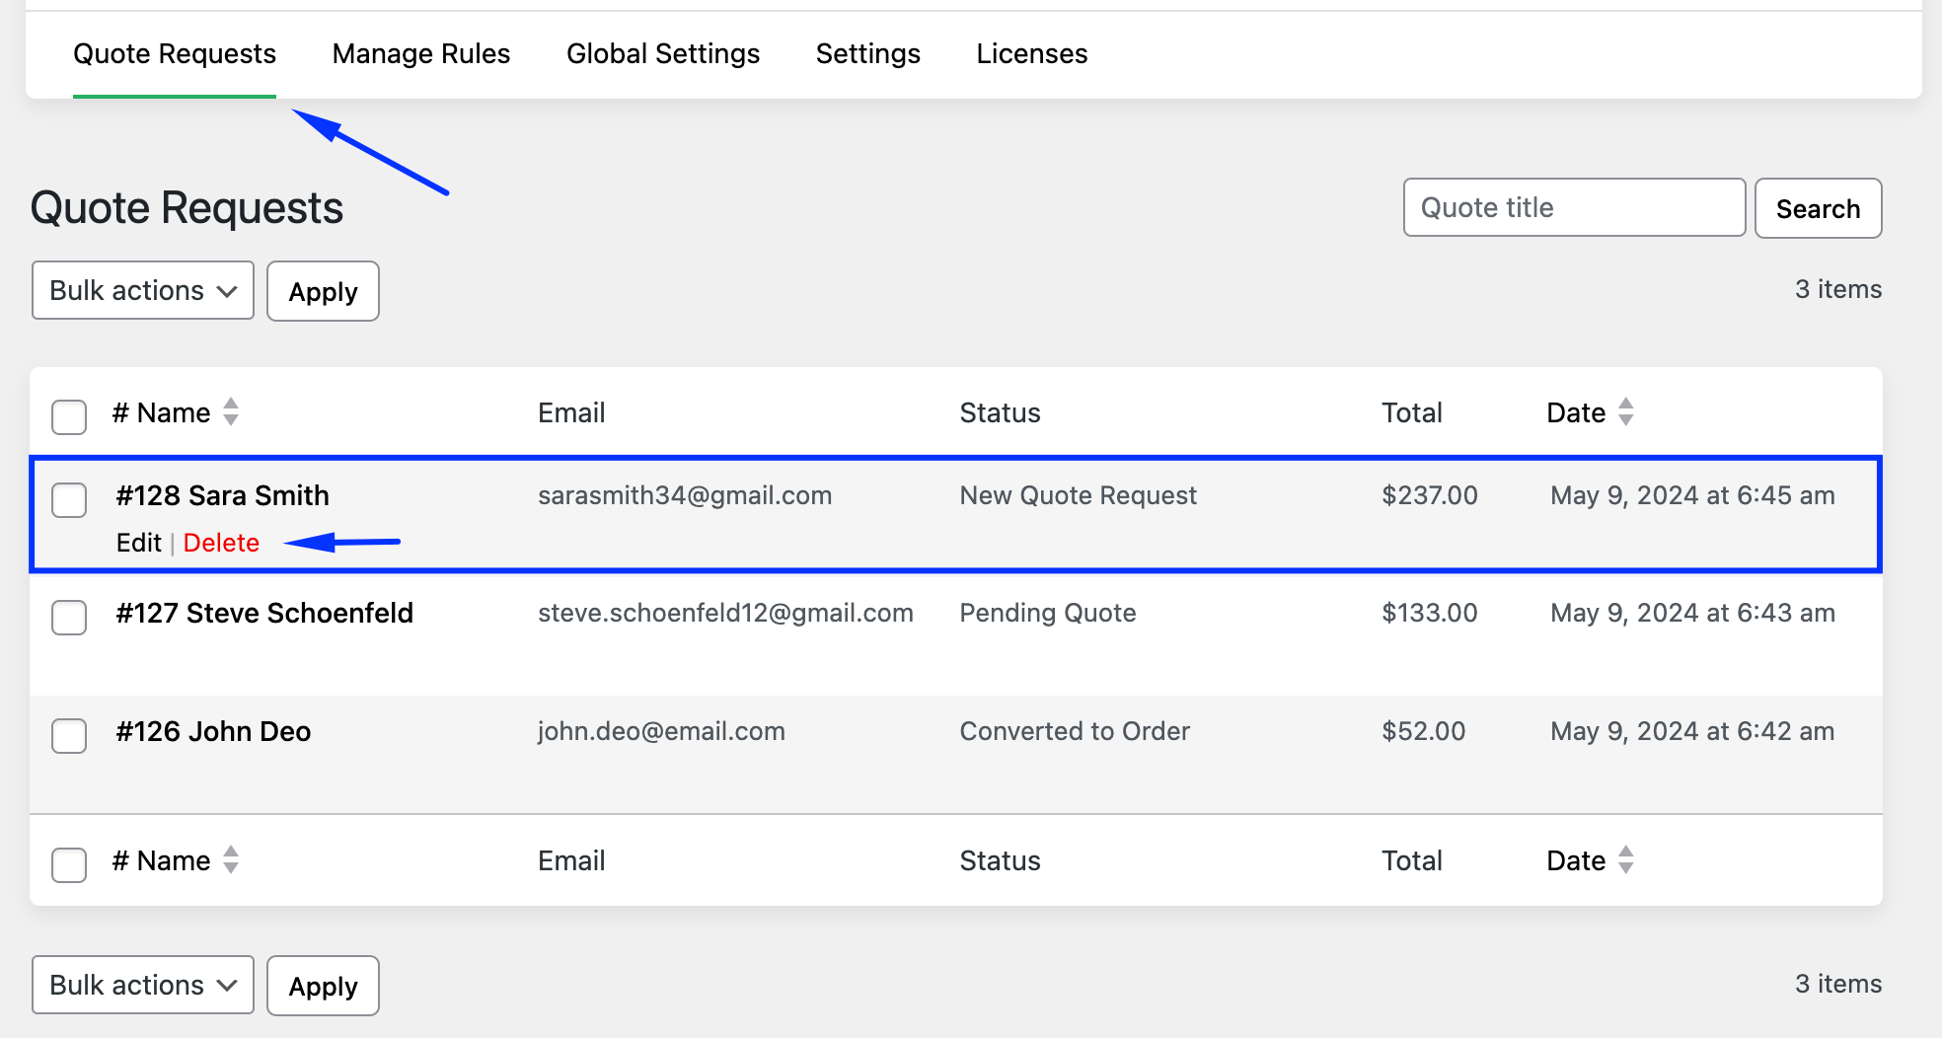Tick the checkbox for #126 John Deo
Screen dimensions: 1942x1038
(x=69, y=735)
